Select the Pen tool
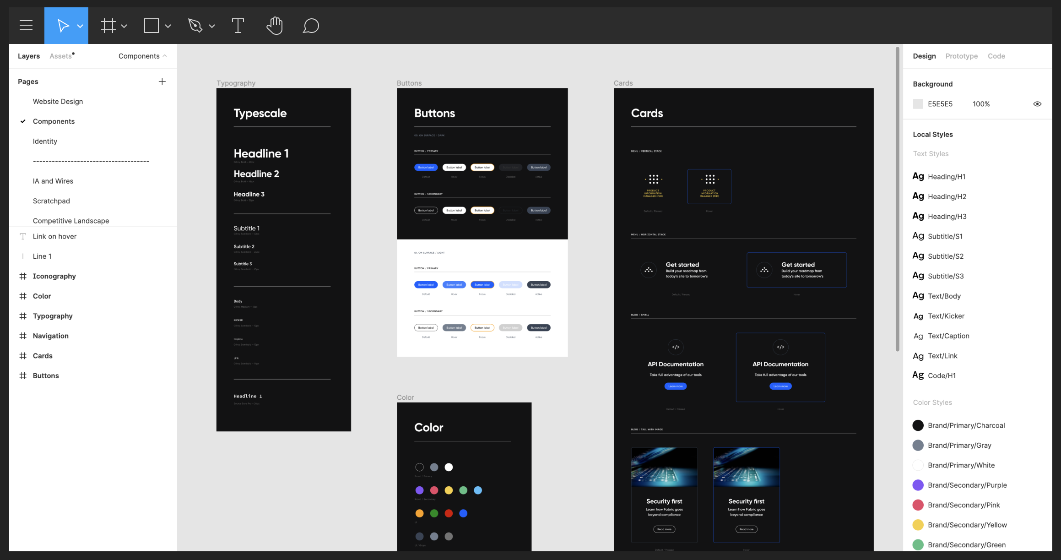Viewport: 1061px width, 560px height. [x=195, y=26]
